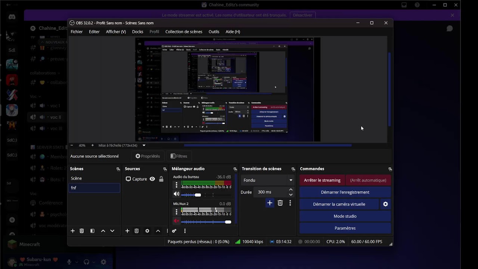This screenshot has height=269, width=478.
Task: Add a new source with the Sources plus icon
Action: (x=127, y=231)
